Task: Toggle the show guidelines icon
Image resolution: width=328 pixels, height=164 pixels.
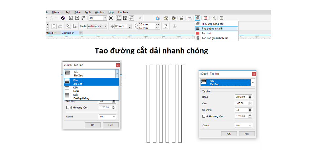Action: pos(131,18)
